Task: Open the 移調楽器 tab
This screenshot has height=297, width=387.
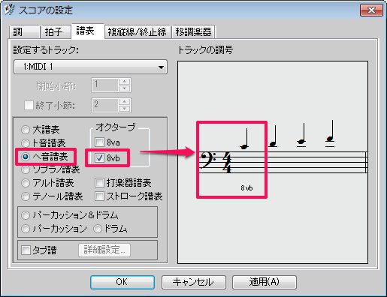Action: coord(193,32)
